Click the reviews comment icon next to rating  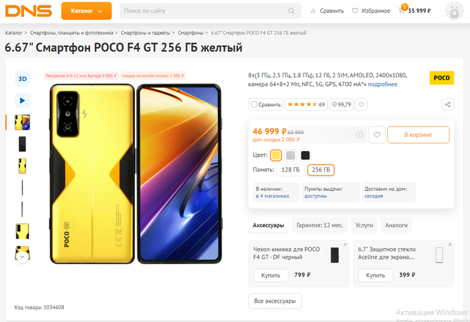(x=361, y=104)
